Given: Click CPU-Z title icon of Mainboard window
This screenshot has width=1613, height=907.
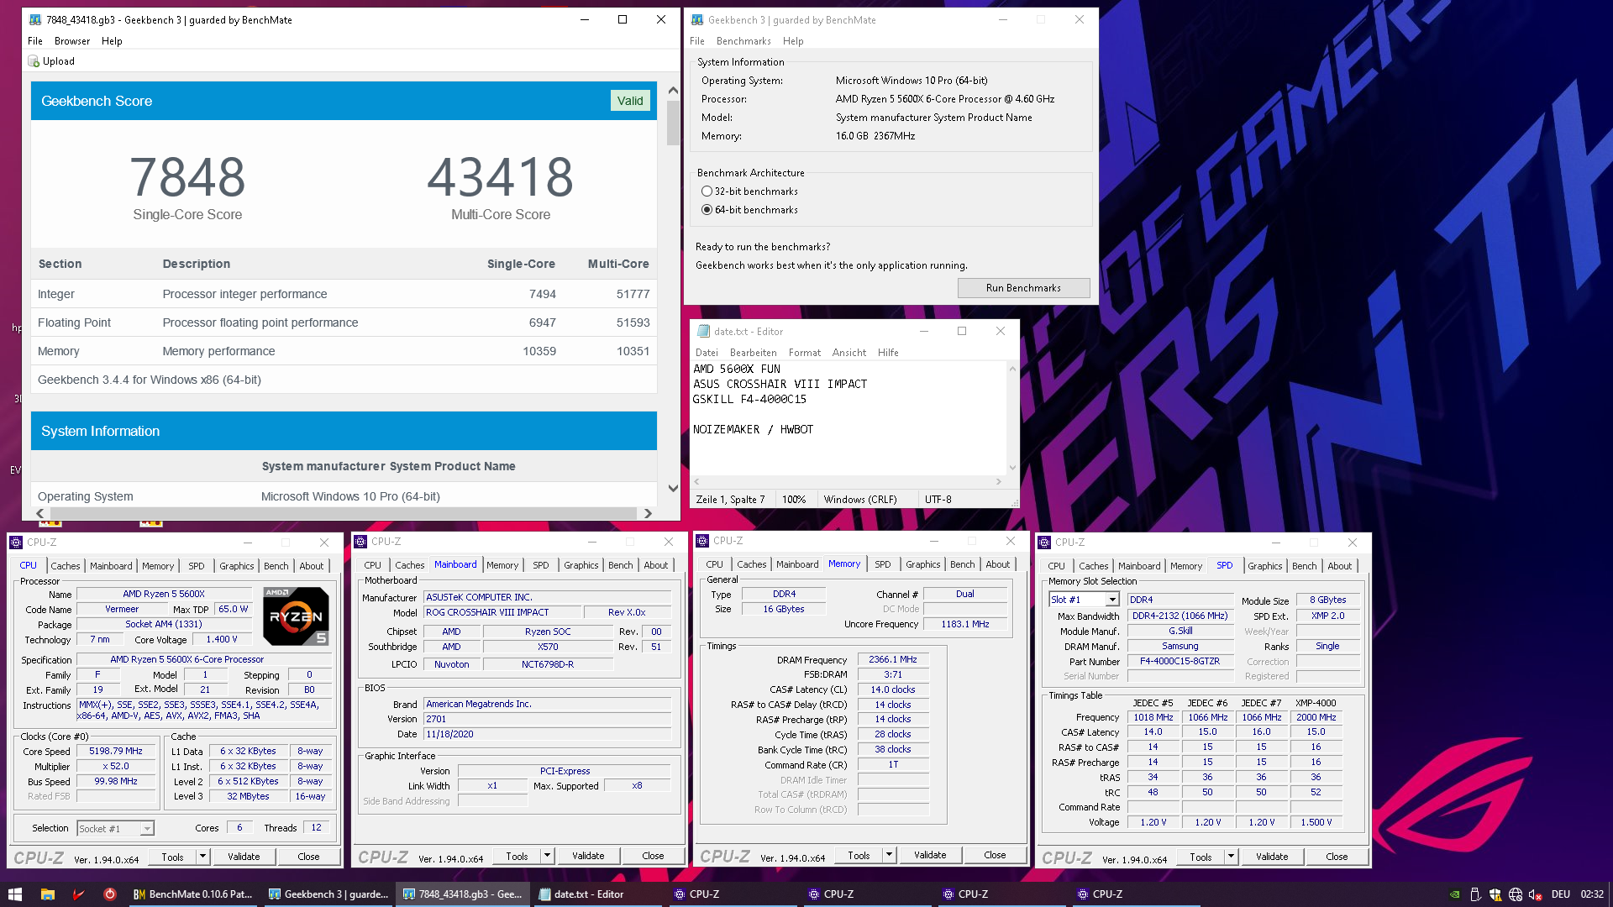Looking at the screenshot, I should point(360,542).
